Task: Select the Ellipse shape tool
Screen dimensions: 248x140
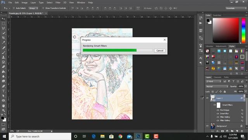Action: point(3,101)
